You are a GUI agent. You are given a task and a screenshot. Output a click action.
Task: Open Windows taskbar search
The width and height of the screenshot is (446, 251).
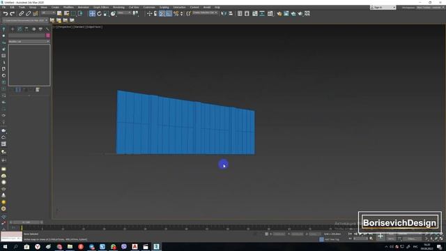coord(15,247)
